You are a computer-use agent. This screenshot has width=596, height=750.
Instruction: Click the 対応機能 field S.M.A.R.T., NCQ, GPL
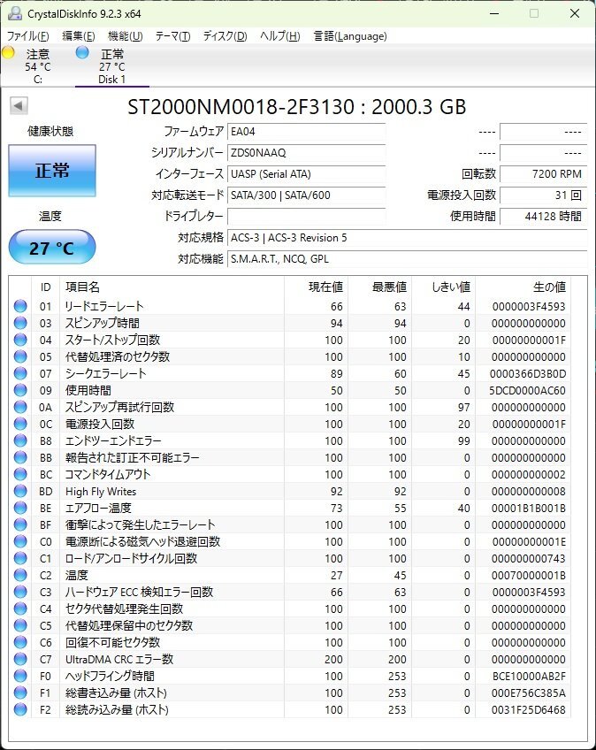(x=408, y=259)
